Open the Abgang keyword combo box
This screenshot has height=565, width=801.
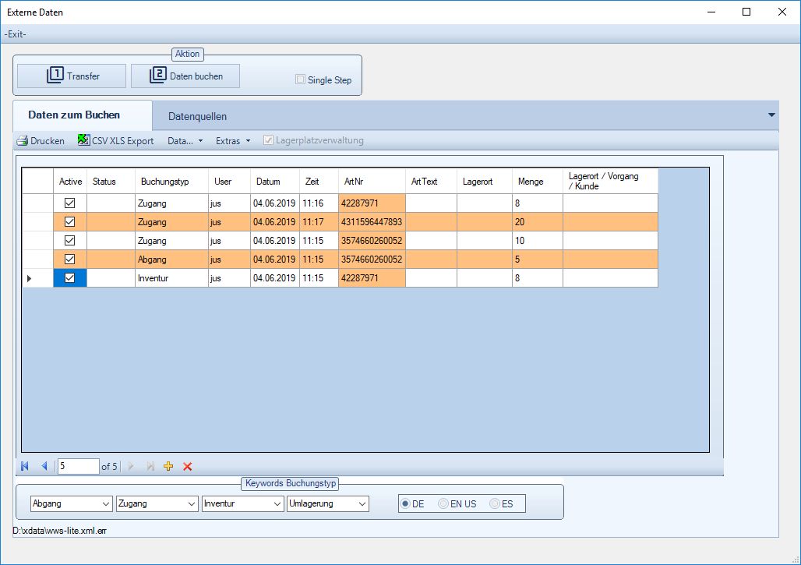tap(72, 503)
